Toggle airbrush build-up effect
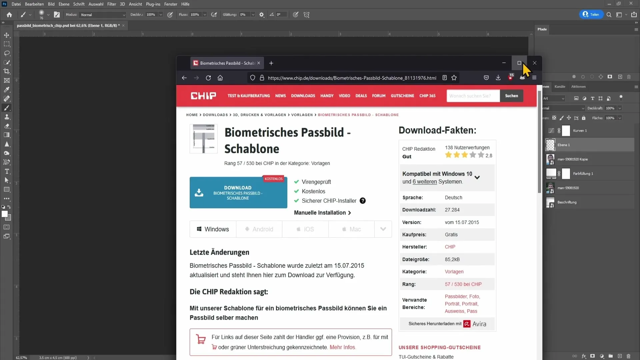This screenshot has width=640, height=360. pyautogui.click(x=214, y=15)
